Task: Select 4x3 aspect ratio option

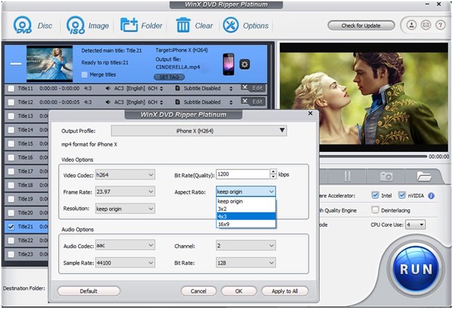Action: coord(246,216)
